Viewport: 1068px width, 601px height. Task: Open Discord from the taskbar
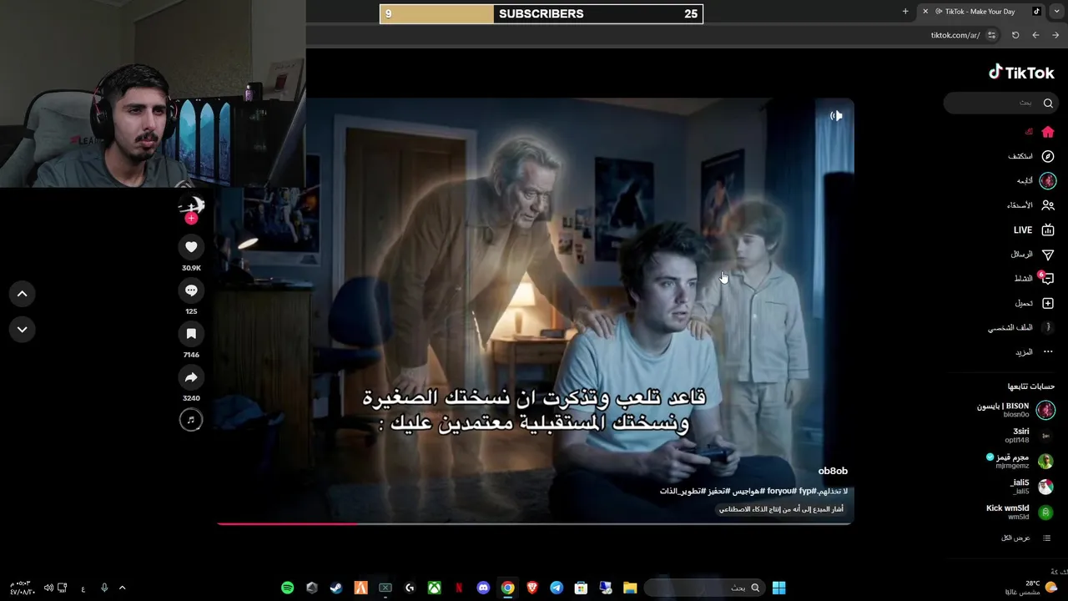pos(483,588)
